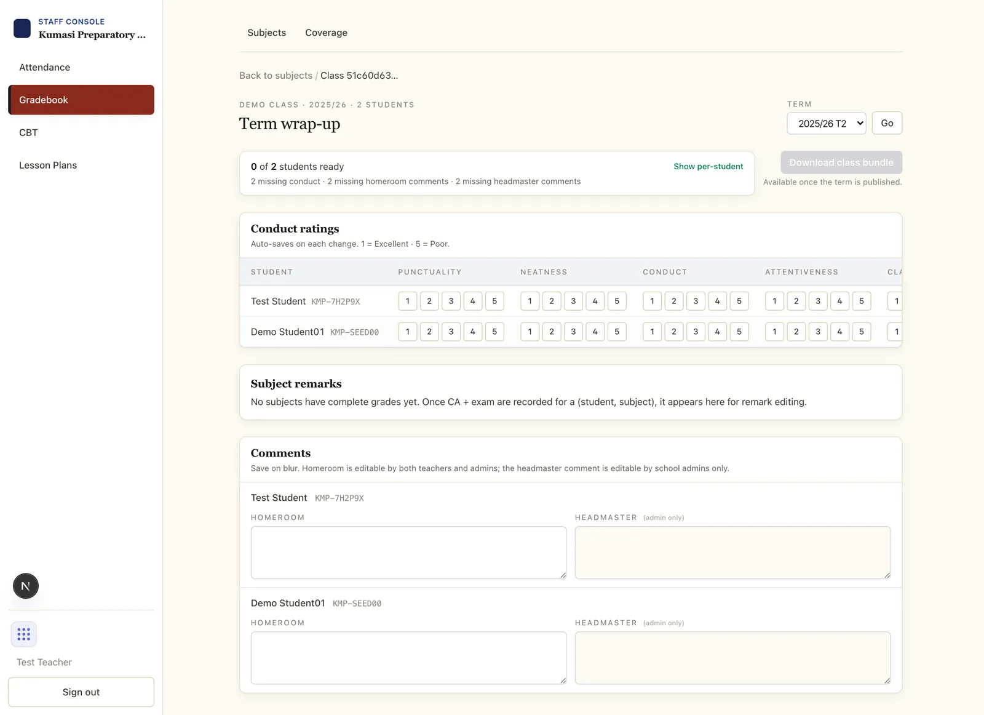Set Test Student attentiveness to 4

[839, 301]
